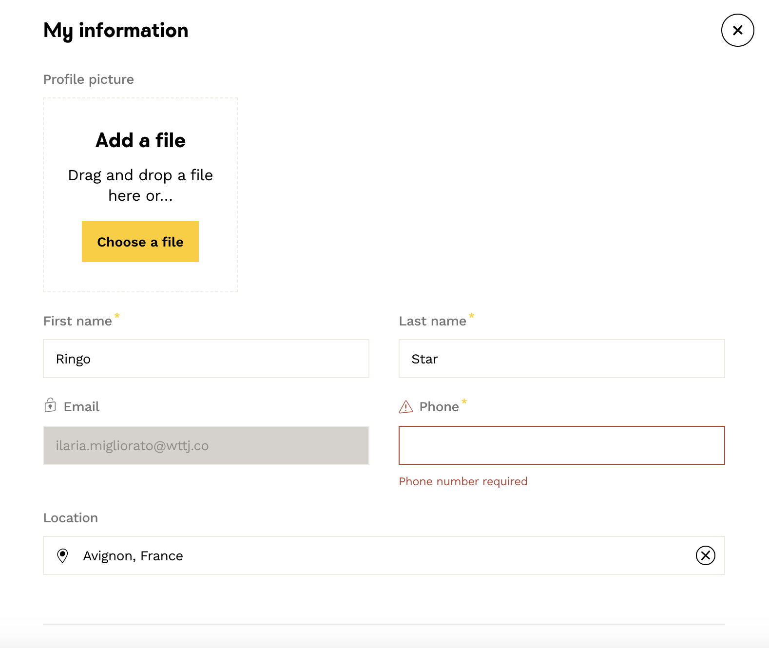Click the Location field label
This screenshot has height=648, width=769.
[x=71, y=518]
